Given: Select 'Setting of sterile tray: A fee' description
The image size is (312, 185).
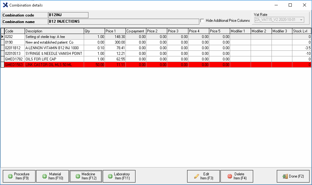Looking at the screenshot, I should point(54,37).
